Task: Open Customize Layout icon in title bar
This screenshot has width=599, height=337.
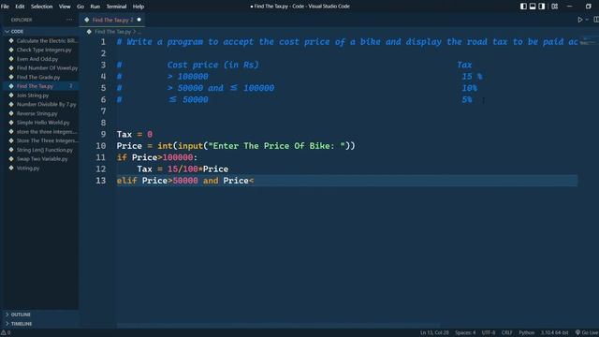Action: (x=555, y=7)
